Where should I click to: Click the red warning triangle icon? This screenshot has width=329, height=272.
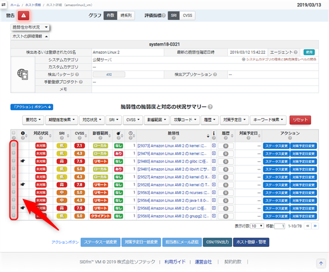23,16
